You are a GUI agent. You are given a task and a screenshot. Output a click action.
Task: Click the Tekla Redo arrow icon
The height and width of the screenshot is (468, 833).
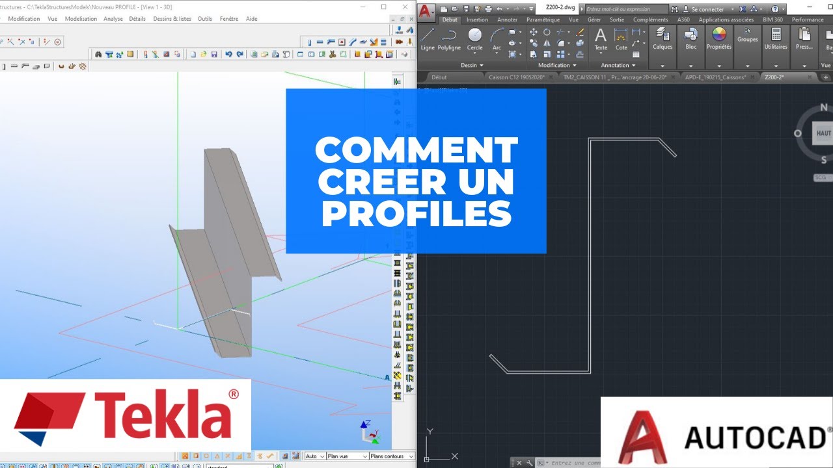(x=239, y=54)
